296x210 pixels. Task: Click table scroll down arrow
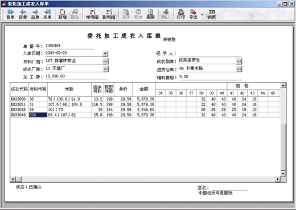[x=283, y=174]
